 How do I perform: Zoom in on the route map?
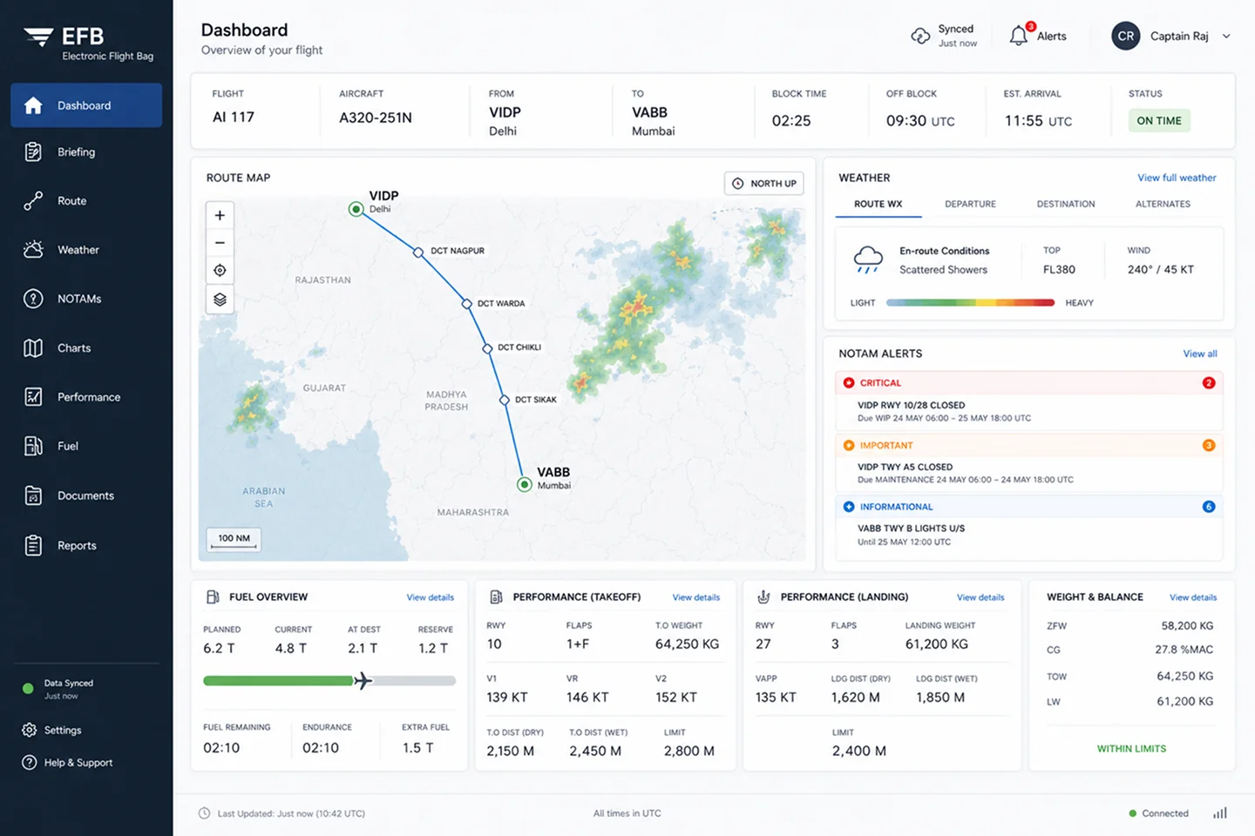(x=220, y=215)
